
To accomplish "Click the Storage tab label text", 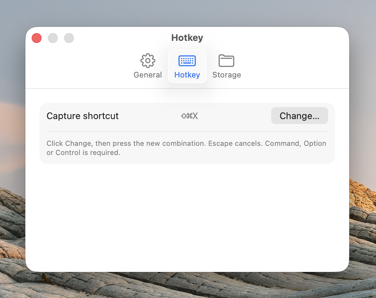I will point(227,75).
